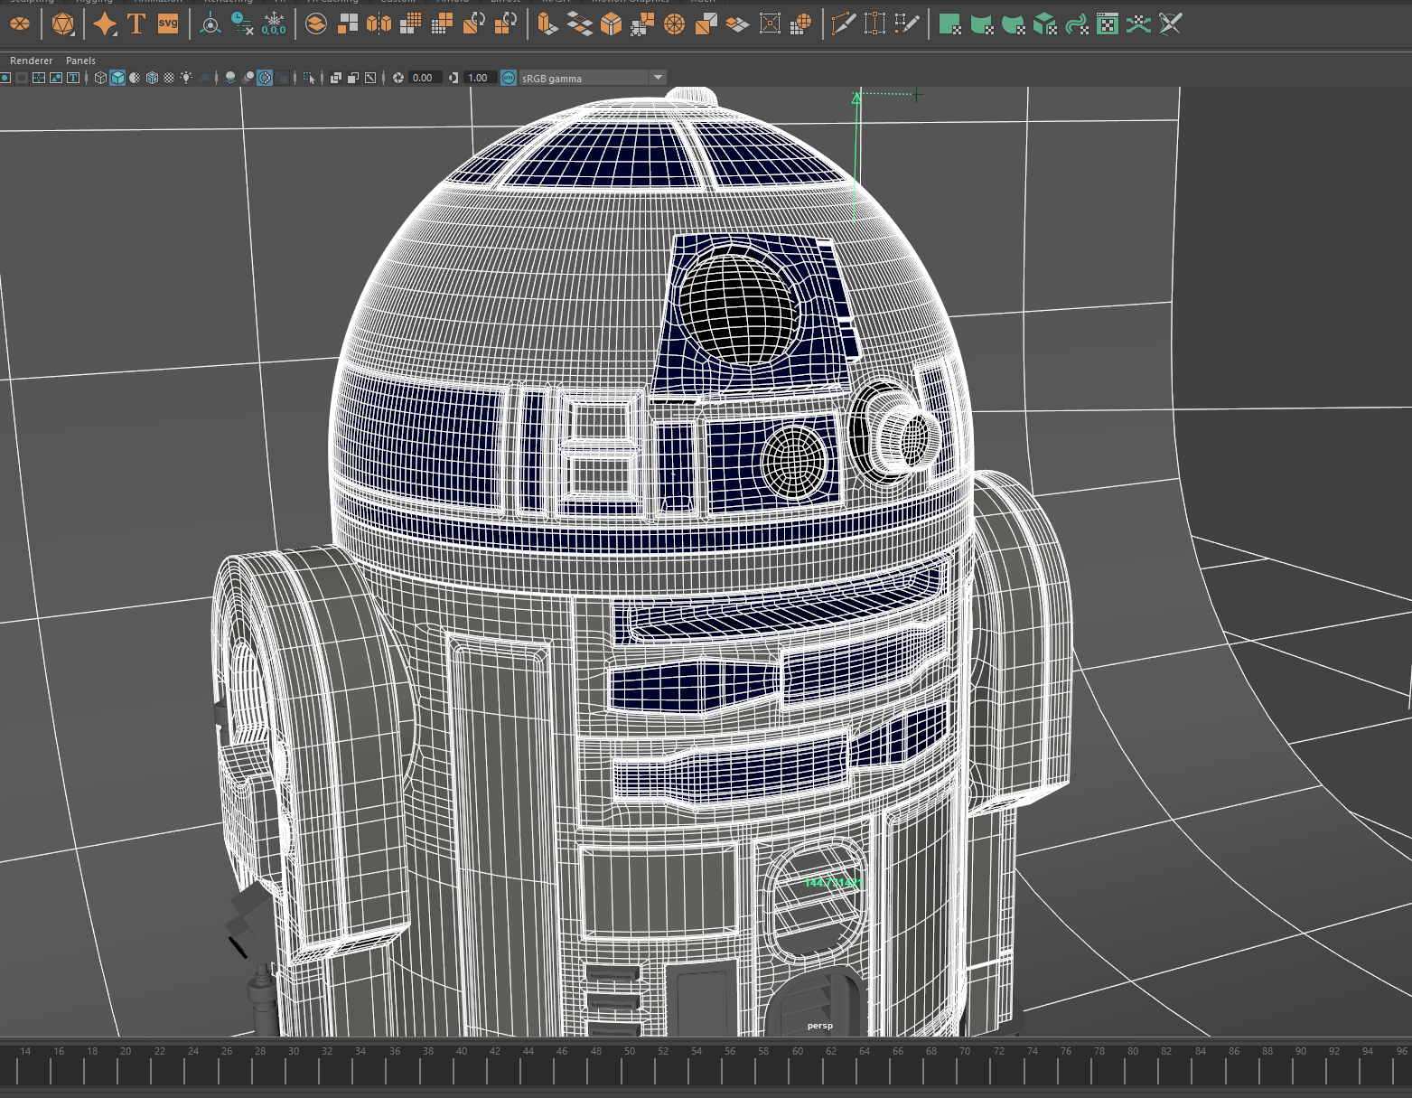This screenshot has width=1412, height=1098.
Task: Click the Smooth mesh shelf icon
Action: (410, 23)
